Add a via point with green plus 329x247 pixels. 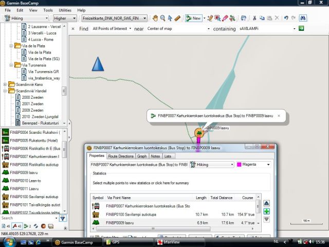pos(266,211)
